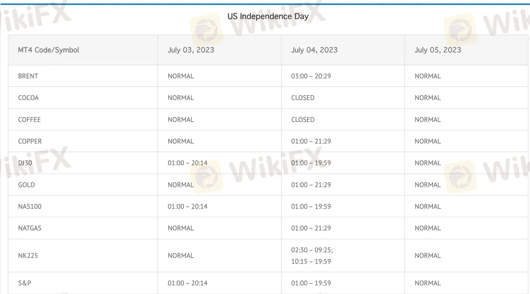Click the July 03, 2023 column header
This screenshot has width=530, height=294.
coord(191,50)
